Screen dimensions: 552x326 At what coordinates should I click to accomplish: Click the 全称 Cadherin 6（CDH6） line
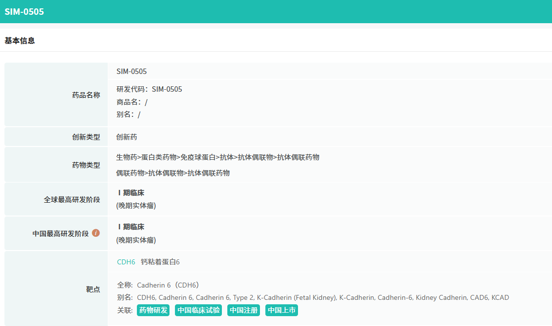(158, 285)
